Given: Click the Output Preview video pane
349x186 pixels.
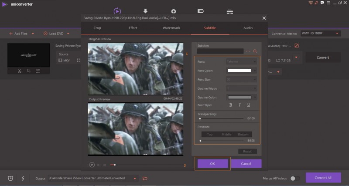Looking at the screenshot, I should [x=136, y=129].
